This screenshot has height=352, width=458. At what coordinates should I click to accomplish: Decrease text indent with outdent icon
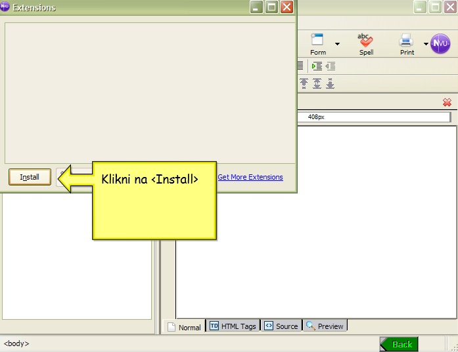pos(330,66)
